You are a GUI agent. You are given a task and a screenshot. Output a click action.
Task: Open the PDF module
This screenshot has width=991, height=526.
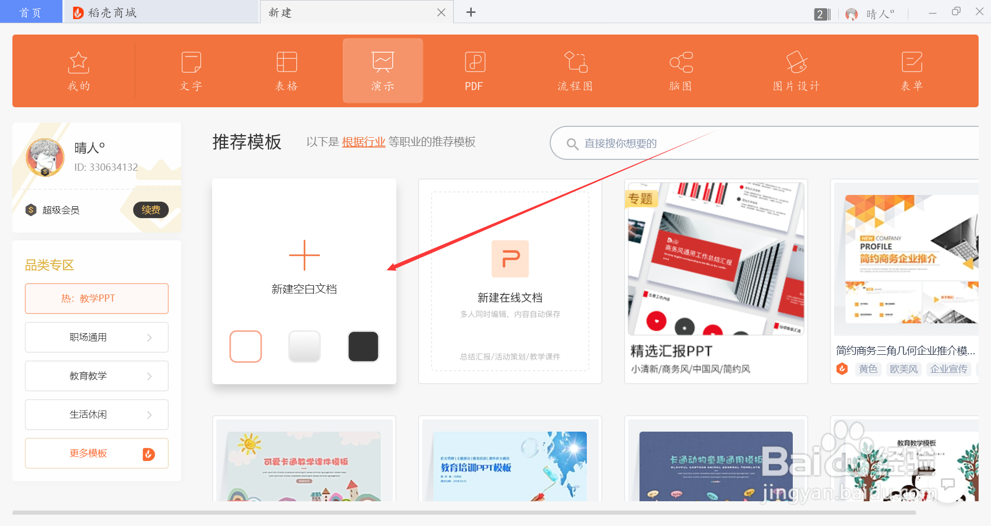(474, 71)
